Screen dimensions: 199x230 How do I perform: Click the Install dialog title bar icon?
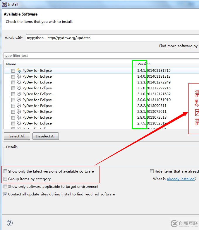click(4, 4)
